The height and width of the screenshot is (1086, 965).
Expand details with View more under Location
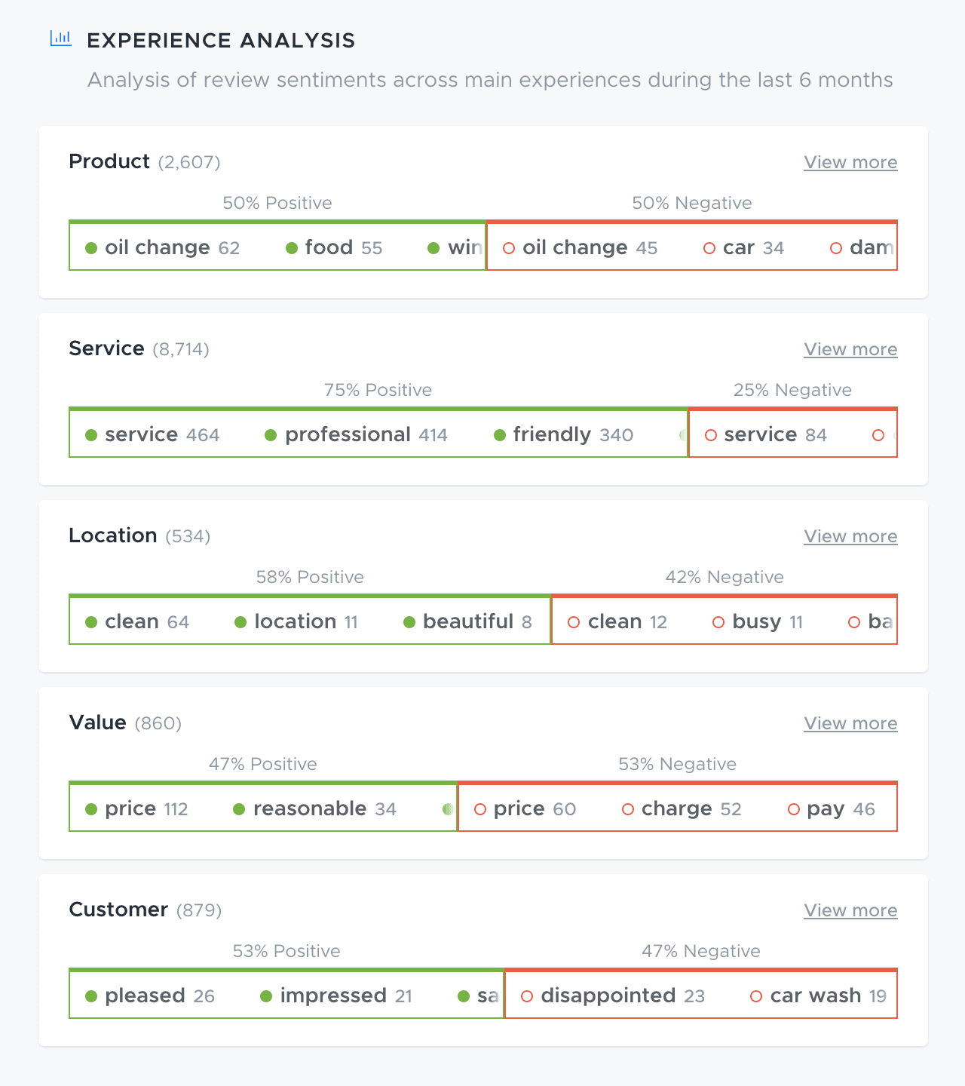pyautogui.click(x=850, y=536)
